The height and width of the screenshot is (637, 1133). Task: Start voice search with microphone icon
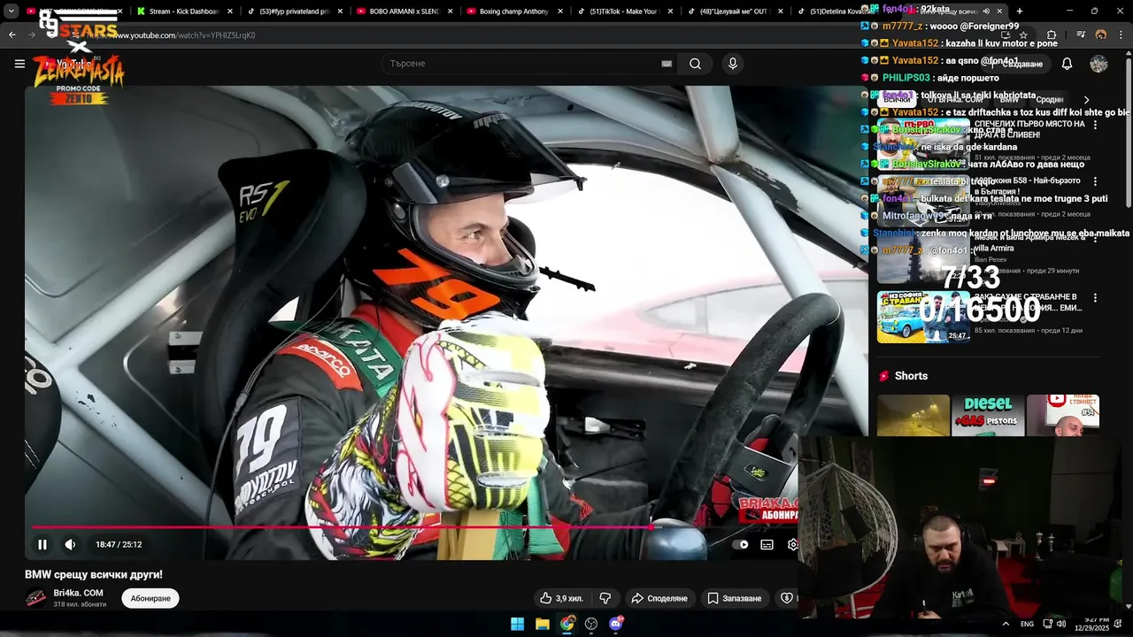pos(732,64)
